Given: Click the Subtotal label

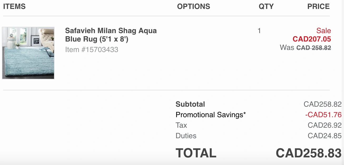Looking at the screenshot, I should point(190,104).
